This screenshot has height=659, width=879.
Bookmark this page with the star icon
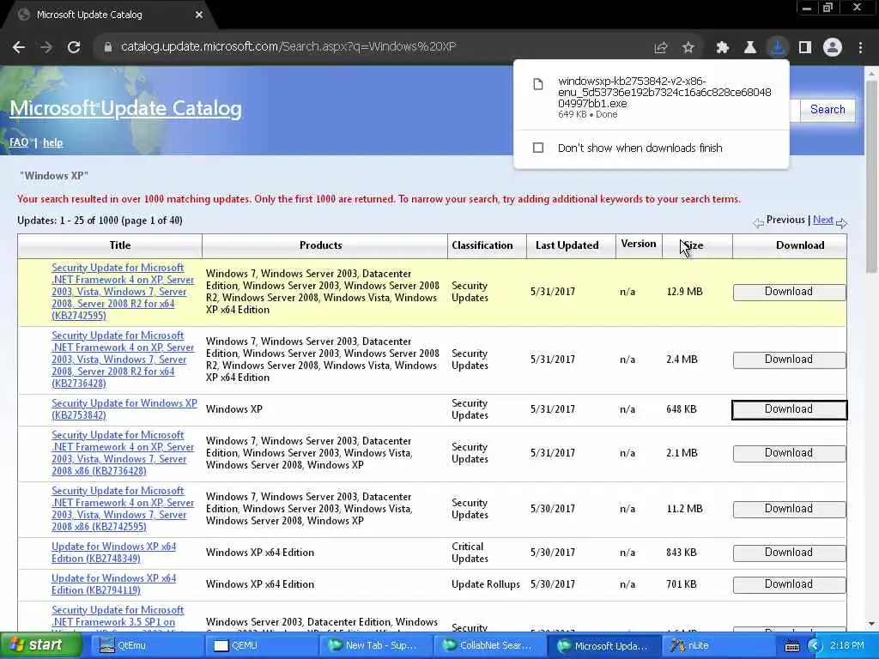pos(688,48)
